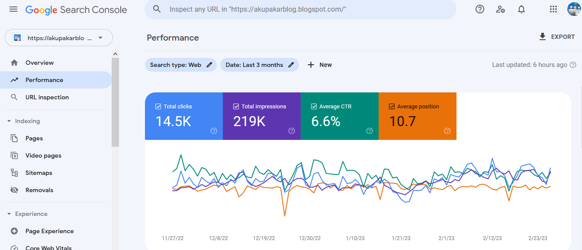
Task: Open the users and settings icon
Action: click(x=501, y=9)
